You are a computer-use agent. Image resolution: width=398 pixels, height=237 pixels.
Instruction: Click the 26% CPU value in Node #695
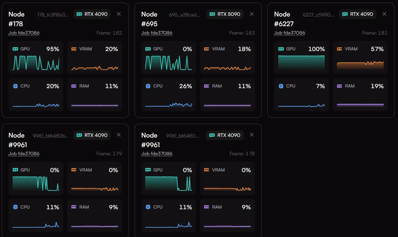pos(186,86)
